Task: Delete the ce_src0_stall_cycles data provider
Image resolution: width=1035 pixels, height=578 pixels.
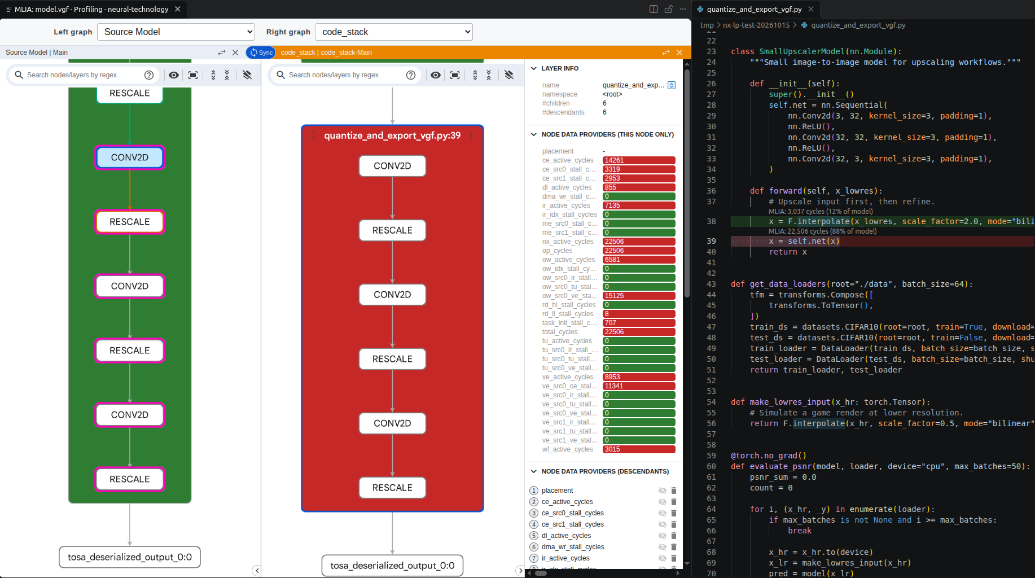Action: coord(674,513)
